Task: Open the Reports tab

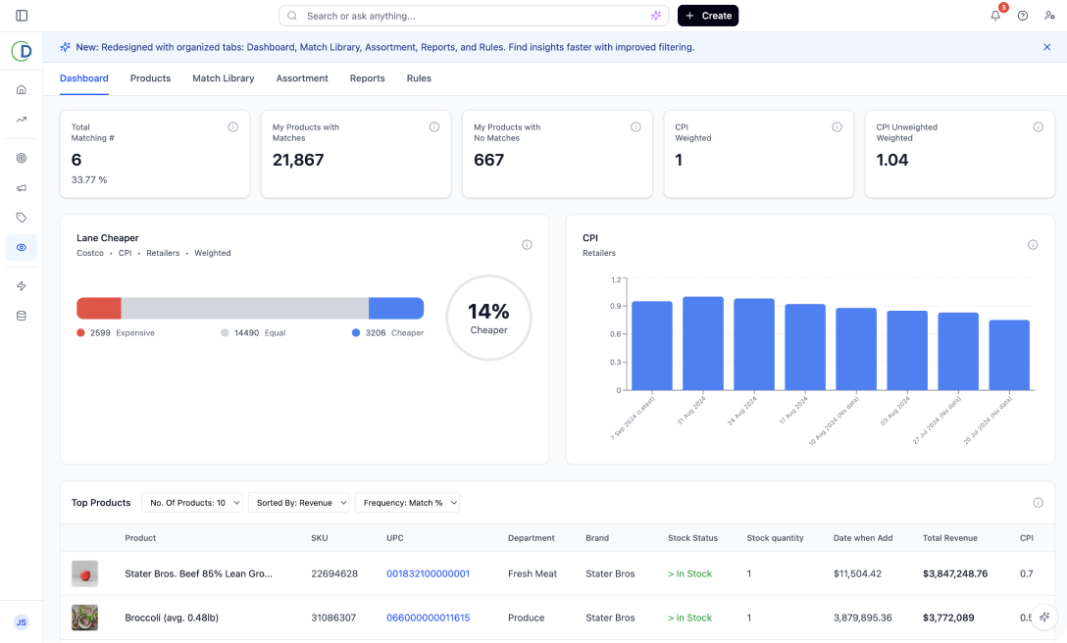Action: [x=367, y=78]
